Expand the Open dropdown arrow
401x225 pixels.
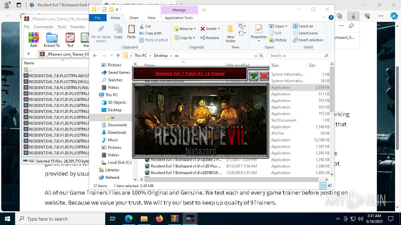[x=286, y=26]
